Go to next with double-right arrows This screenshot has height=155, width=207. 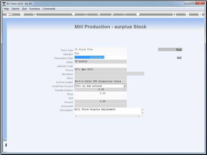112,15
